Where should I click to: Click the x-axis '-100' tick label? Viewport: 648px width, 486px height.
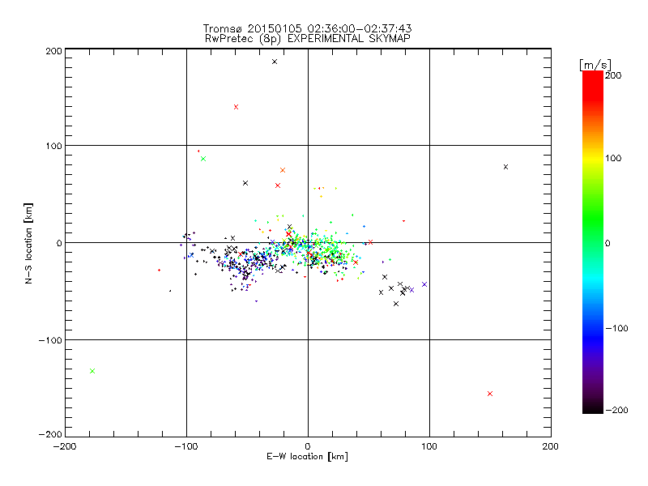tap(186, 446)
